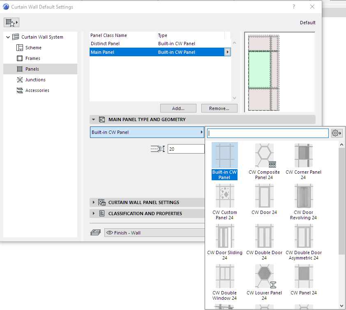The height and width of the screenshot is (310, 346).
Task: Pick the CW Double Window 24 icon
Action: point(225,276)
